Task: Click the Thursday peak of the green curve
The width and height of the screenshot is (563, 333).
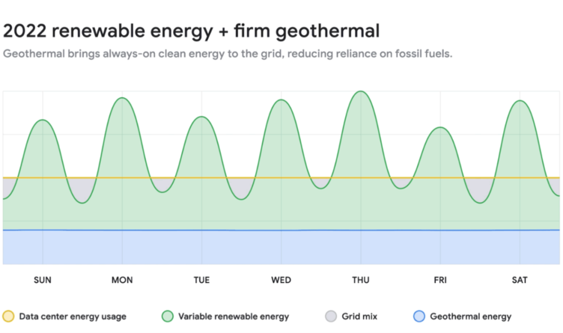Action: tap(360, 92)
